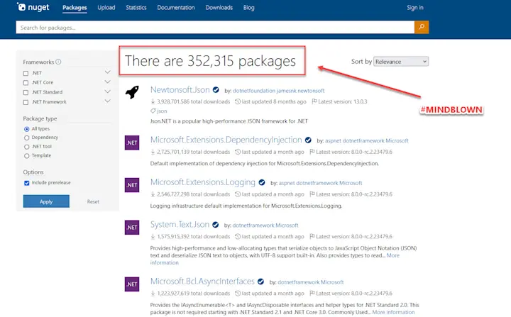Open the Documentation nav item
Image resolution: width=511 pixels, height=317 pixels.
click(176, 8)
